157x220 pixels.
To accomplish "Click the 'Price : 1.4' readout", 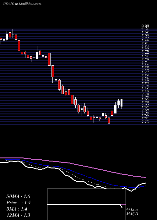I will point(19,203).
